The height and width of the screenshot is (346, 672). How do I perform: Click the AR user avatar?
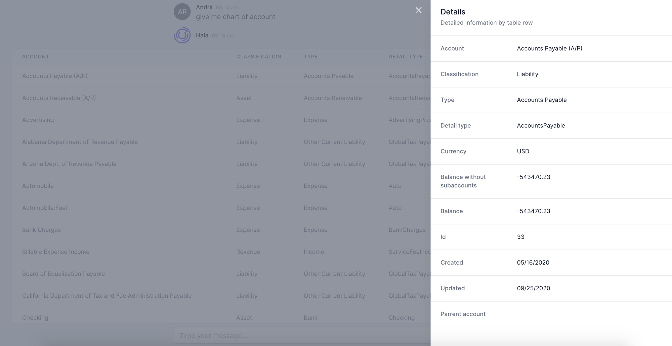182,12
